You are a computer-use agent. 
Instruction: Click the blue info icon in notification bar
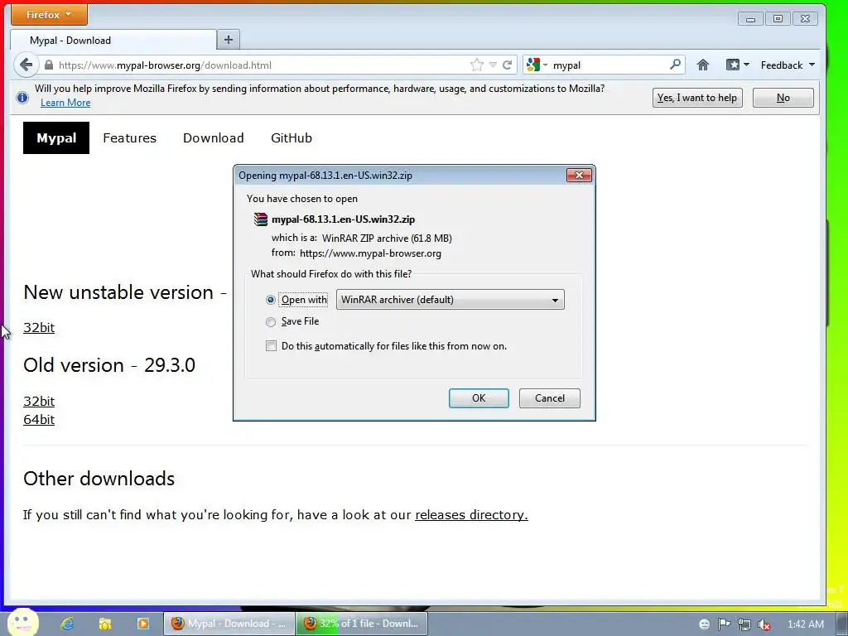[x=22, y=98]
